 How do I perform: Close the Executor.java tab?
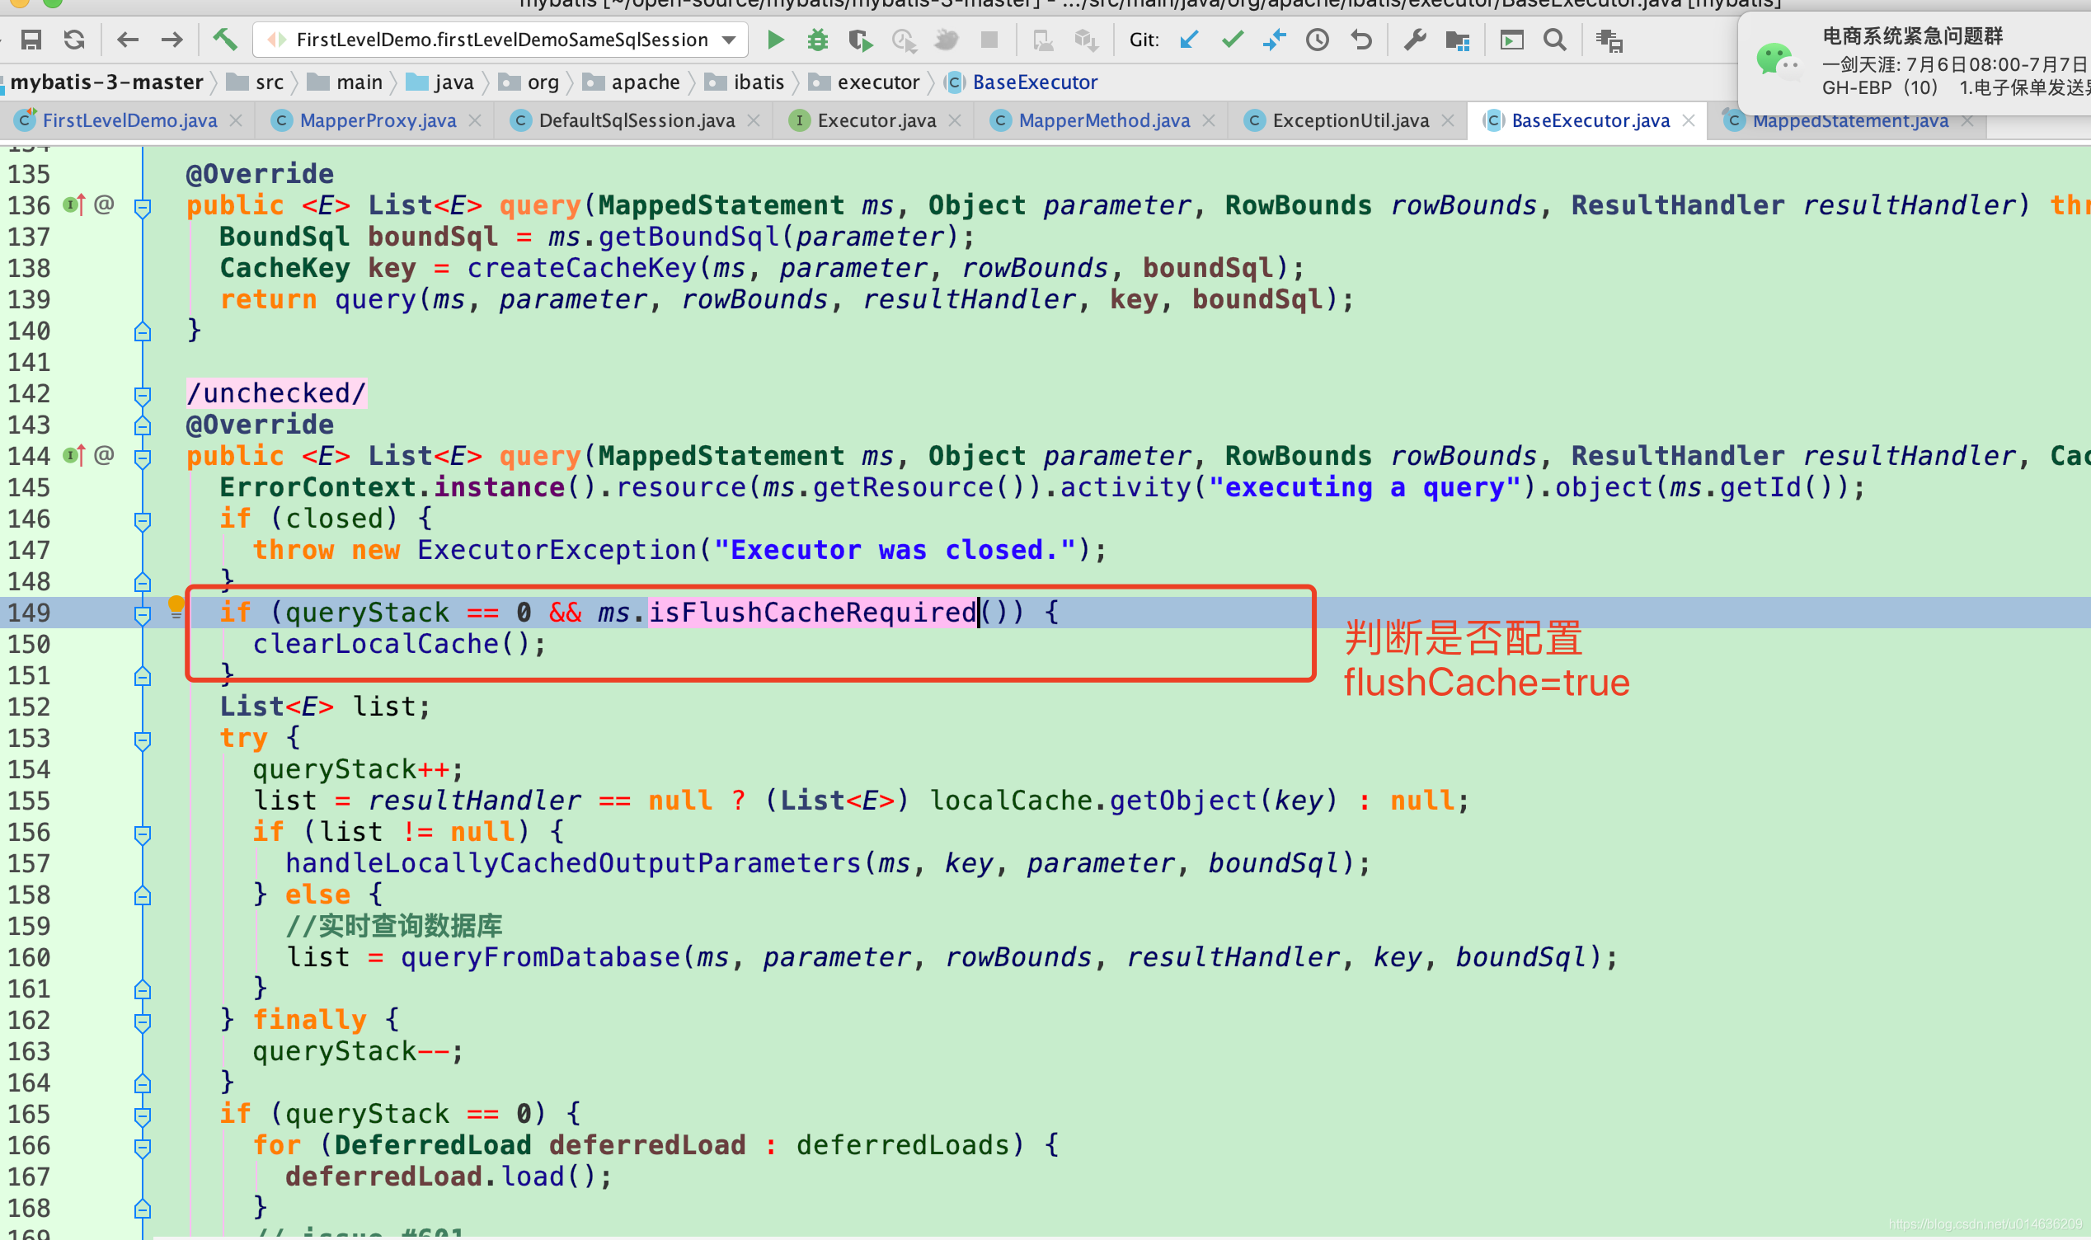click(955, 120)
